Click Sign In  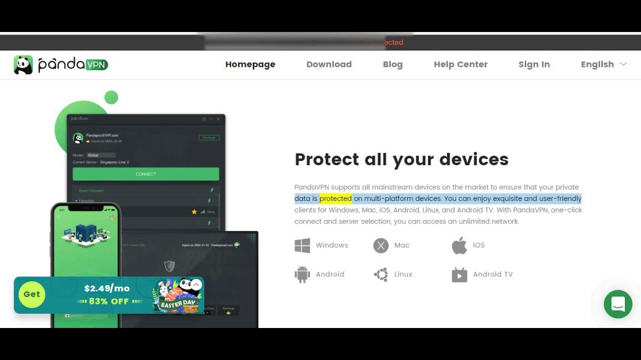pos(534,64)
